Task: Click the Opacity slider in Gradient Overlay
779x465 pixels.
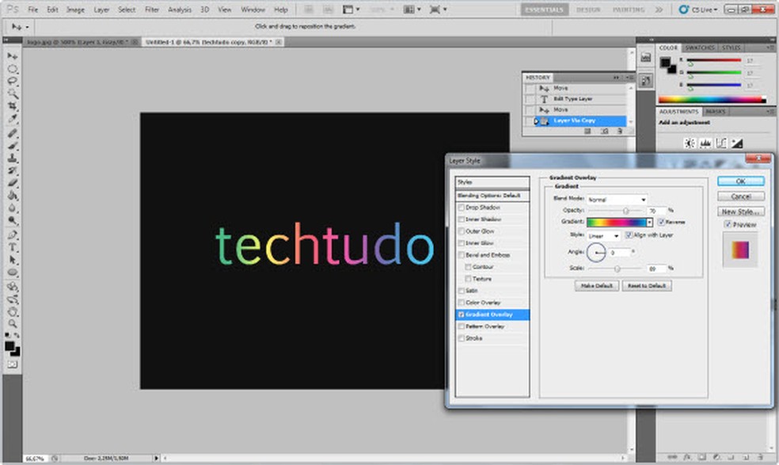Action: (625, 211)
